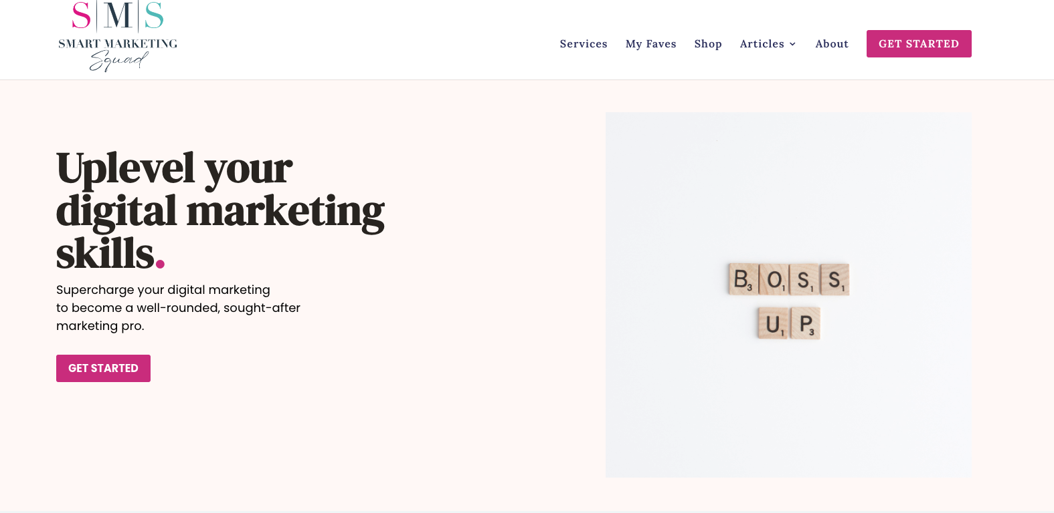Image resolution: width=1054 pixels, height=513 pixels.
Task: Click the letter U scrabble tile
Action: [773, 323]
